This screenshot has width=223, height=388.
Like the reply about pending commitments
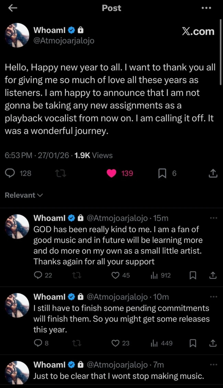coord(115,343)
